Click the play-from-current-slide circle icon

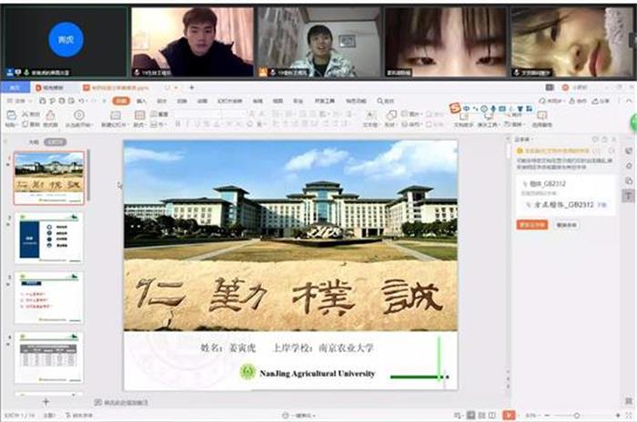coord(79,116)
